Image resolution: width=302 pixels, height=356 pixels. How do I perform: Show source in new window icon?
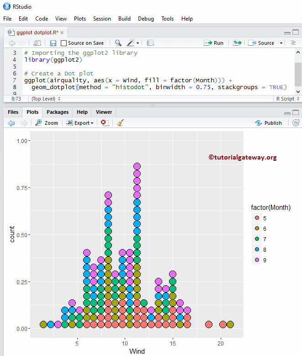[x=37, y=43]
